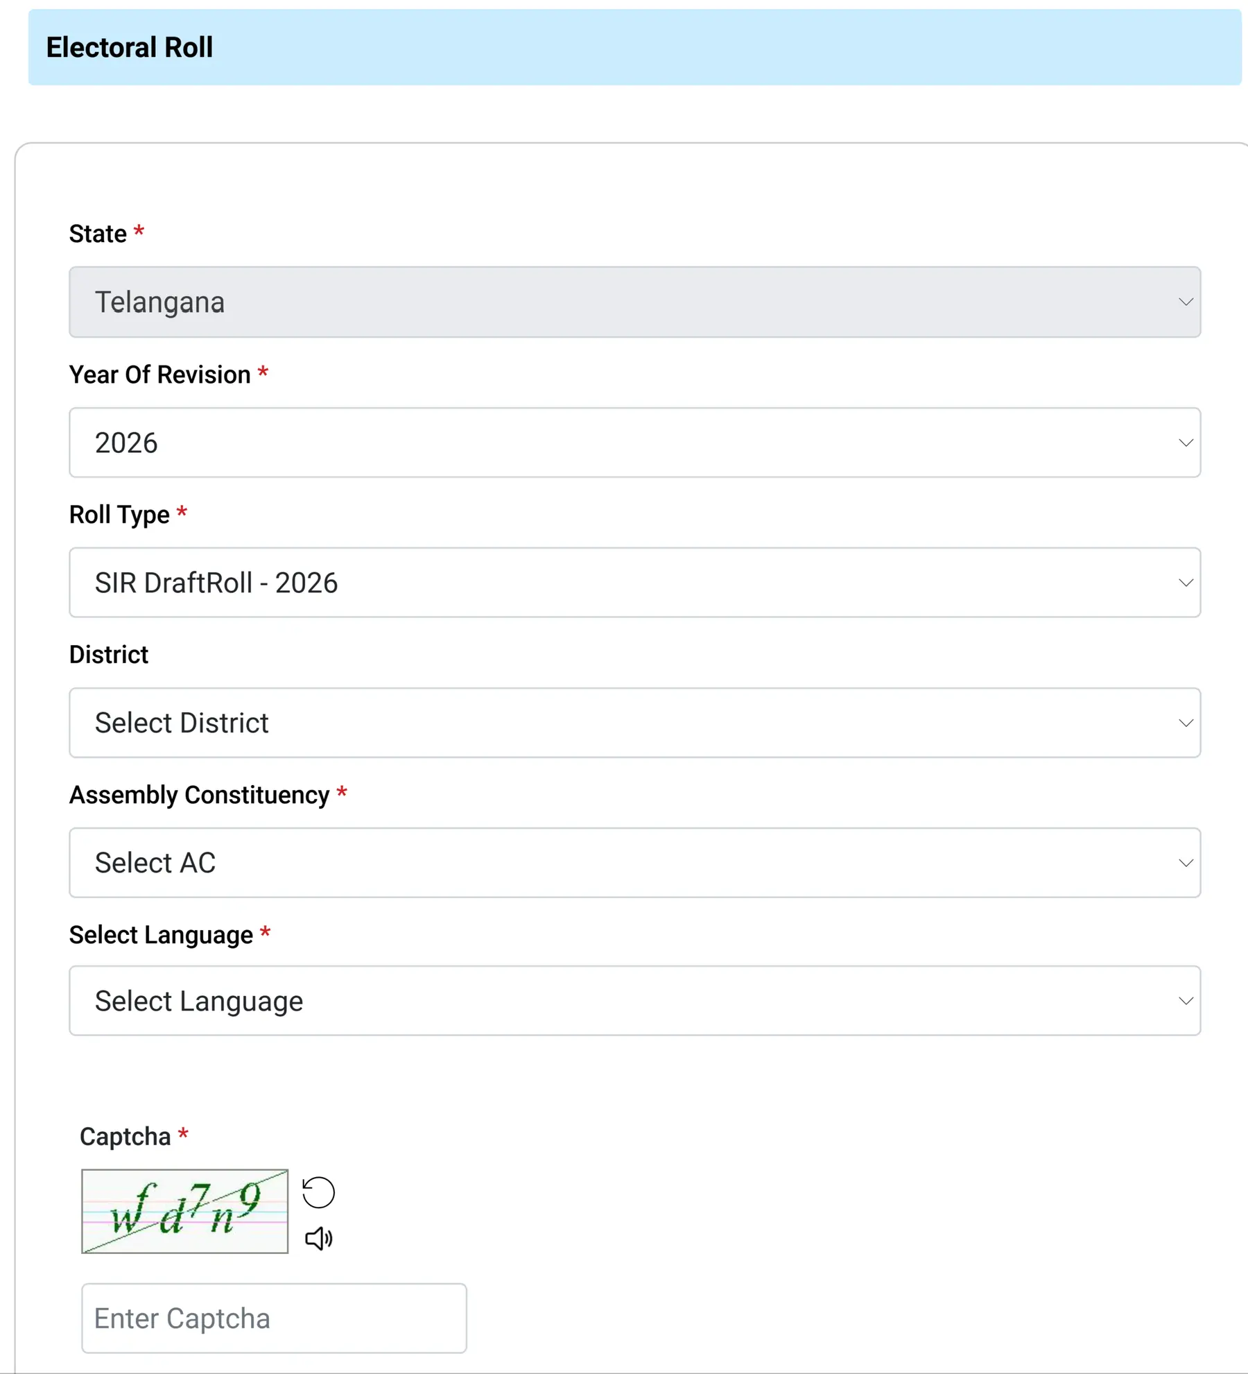This screenshot has height=1374, width=1248.
Task: Click the Select Language field label
Action: click(x=161, y=935)
